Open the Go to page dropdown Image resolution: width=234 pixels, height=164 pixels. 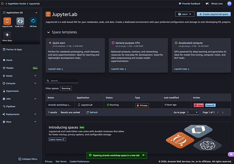click(193, 112)
